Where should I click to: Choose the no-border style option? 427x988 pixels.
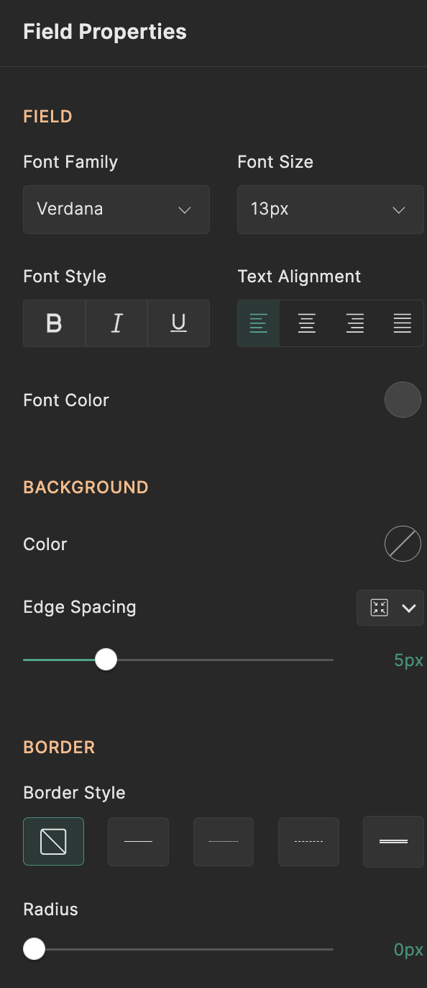point(54,841)
